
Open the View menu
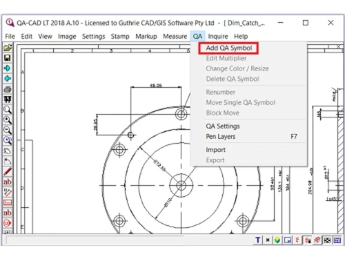click(x=45, y=37)
